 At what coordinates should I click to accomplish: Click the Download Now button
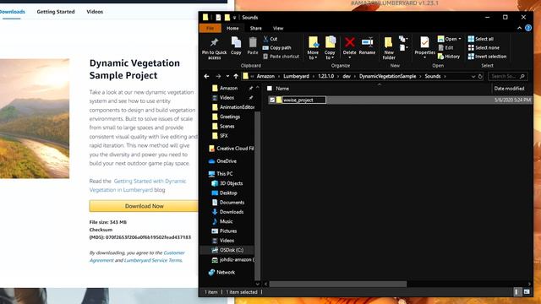point(144,206)
